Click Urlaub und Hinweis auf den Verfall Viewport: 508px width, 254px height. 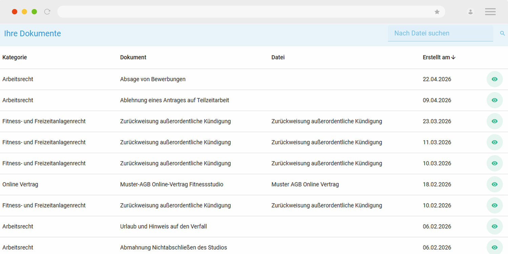[x=164, y=226]
